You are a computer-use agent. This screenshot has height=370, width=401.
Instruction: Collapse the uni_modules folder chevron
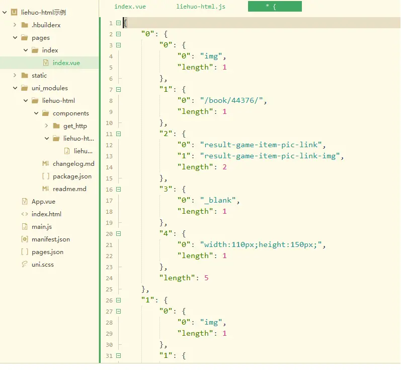coord(15,88)
